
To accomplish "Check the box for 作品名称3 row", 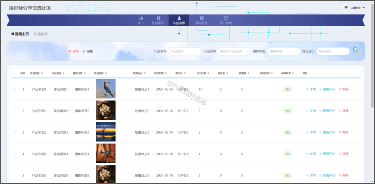I will tap(14, 133).
